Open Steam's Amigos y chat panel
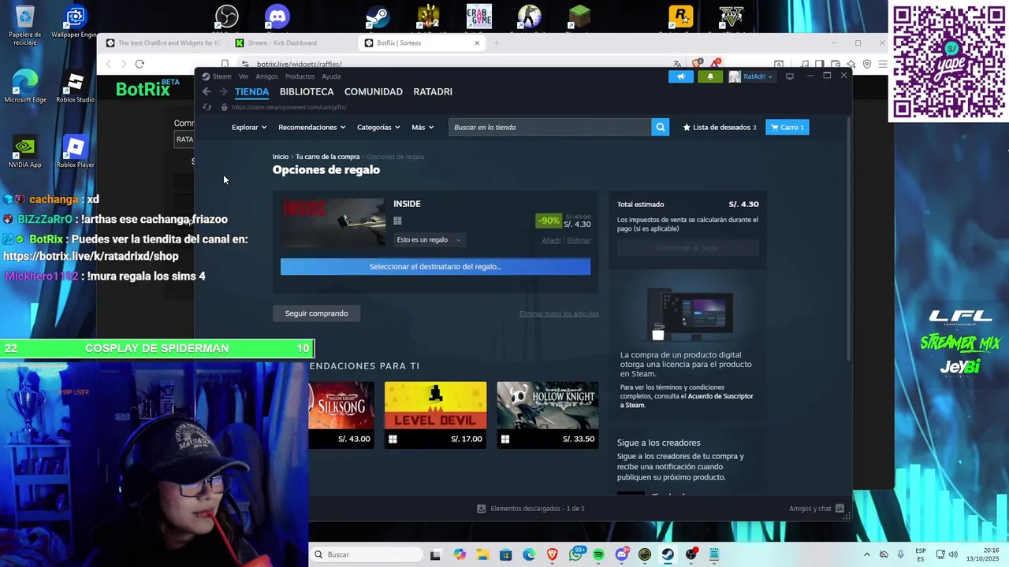Screen dimensions: 1009x567 click(817, 509)
